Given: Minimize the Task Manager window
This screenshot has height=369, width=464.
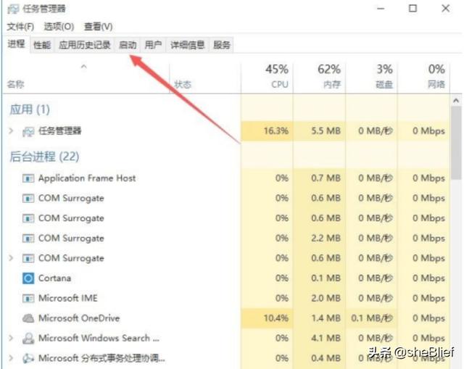Looking at the screenshot, I should coord(381,9).
